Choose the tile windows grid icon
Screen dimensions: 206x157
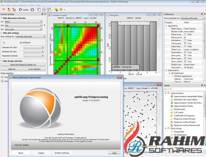[x=44, y=10]
